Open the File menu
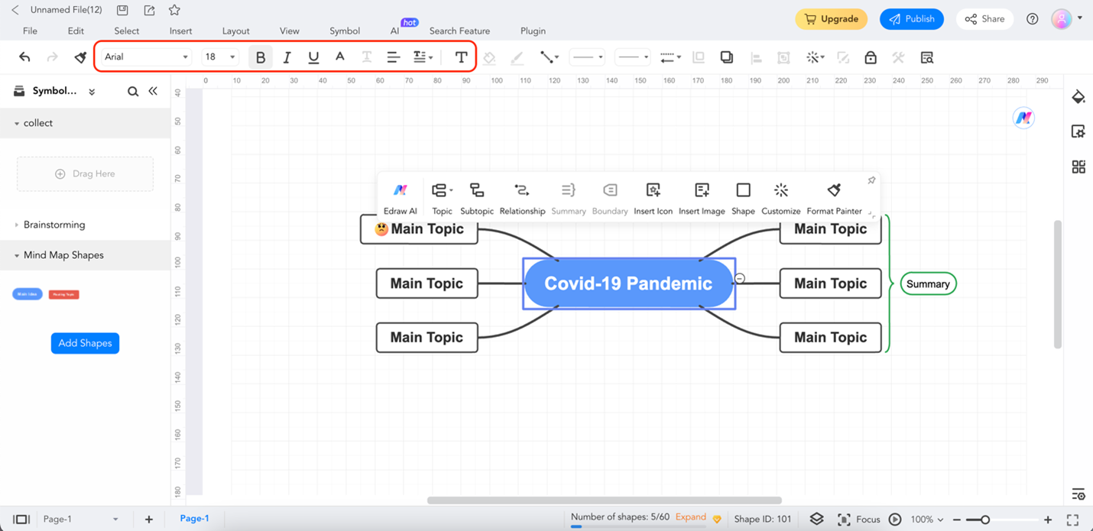This screenshot has height=531, width=1093. [30, 31]
